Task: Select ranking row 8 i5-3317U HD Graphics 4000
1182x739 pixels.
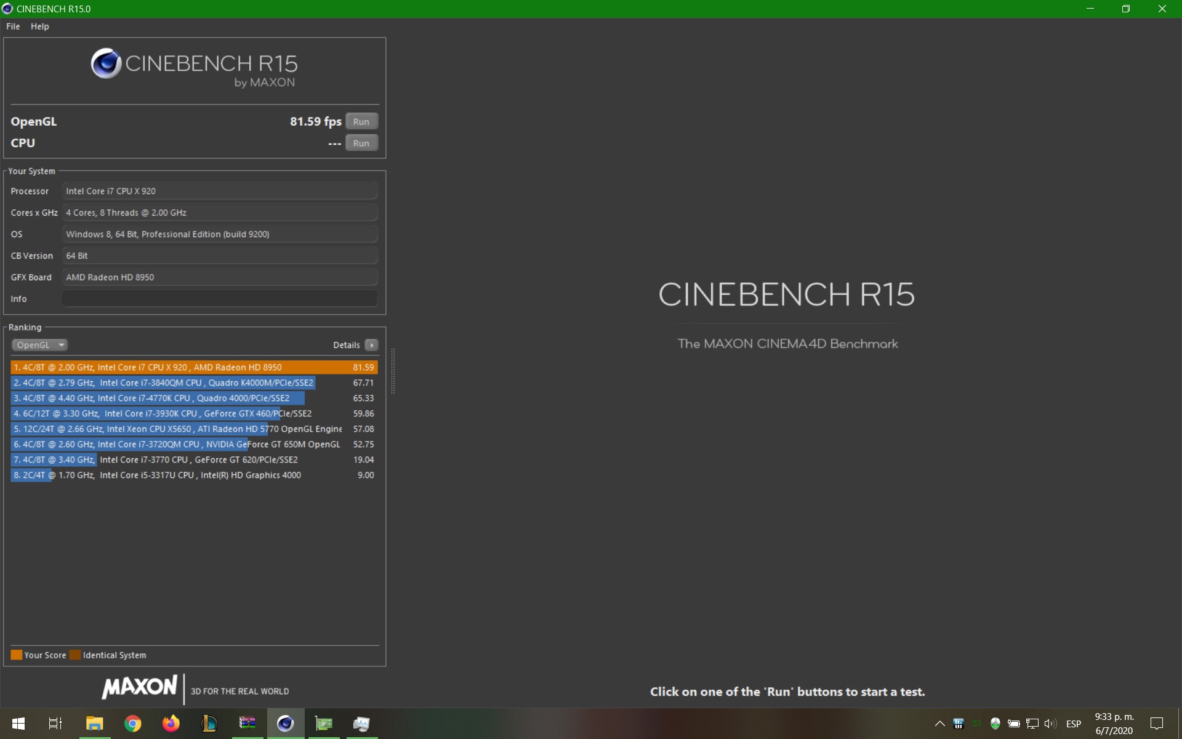Action: [194, 475]
